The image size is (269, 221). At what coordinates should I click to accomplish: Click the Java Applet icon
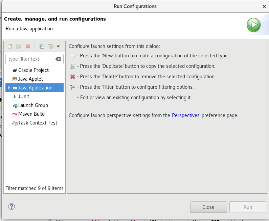pos(15,79)
